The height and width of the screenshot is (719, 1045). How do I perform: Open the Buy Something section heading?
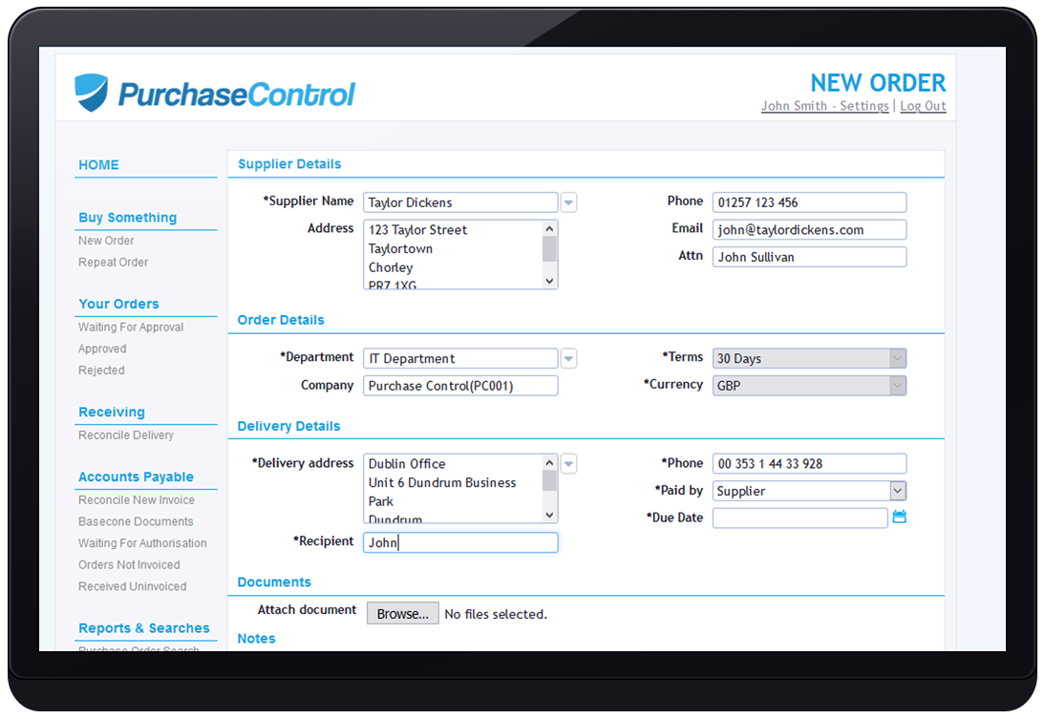point(127,218)
